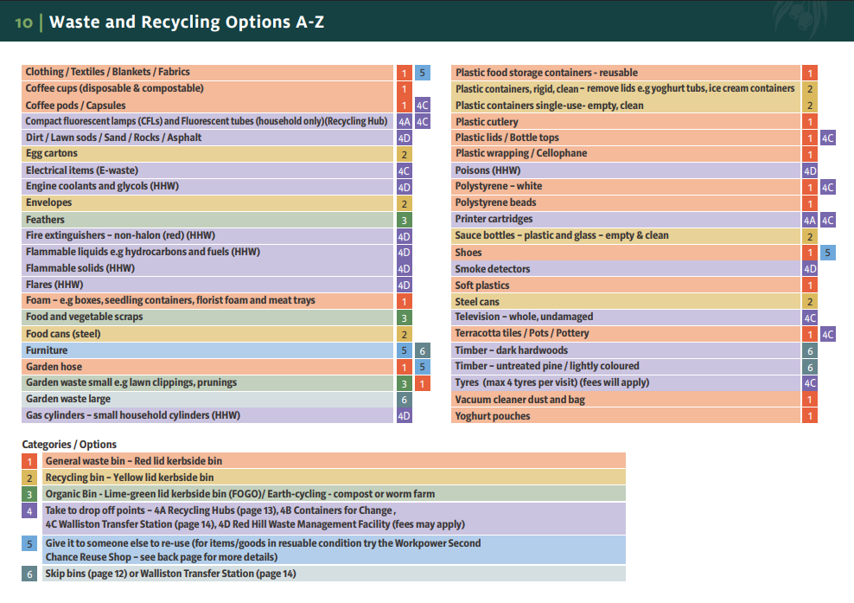Click the 'Feathers' entry
The height and width of the screenshot is (603, 854).
pos(207,219)
